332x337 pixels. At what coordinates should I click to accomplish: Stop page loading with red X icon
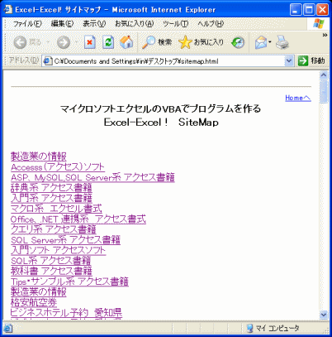pos(89,42)
